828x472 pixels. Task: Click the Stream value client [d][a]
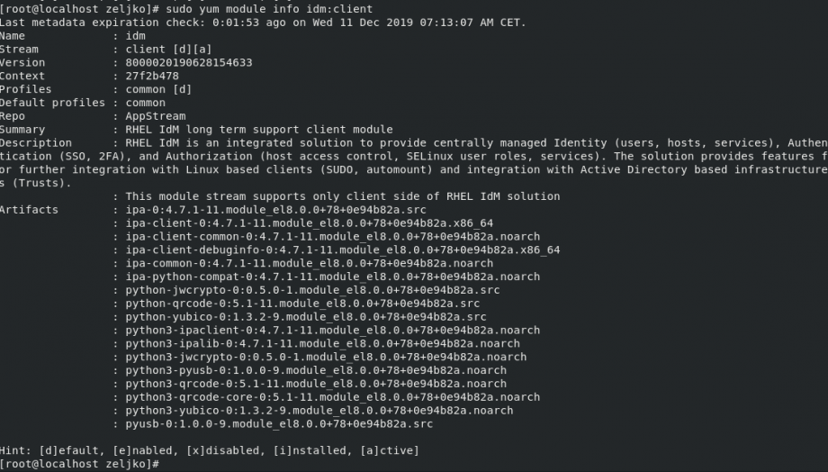[x=168, y=50]
